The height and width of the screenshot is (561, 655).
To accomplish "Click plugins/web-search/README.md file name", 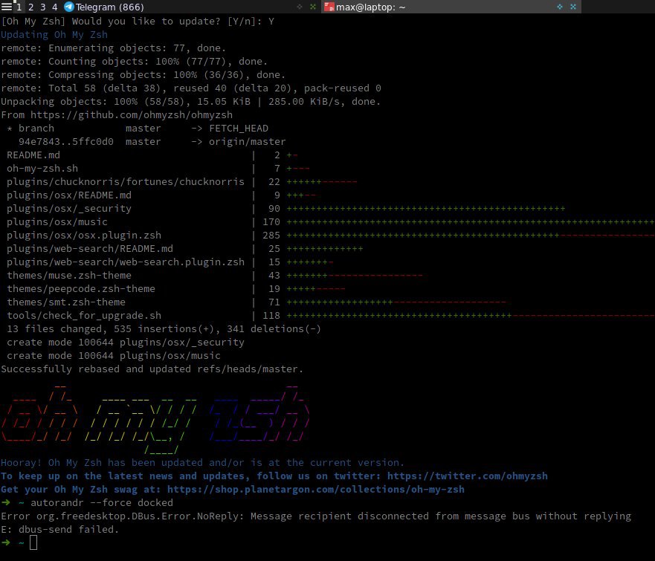I will coord(90,248).
